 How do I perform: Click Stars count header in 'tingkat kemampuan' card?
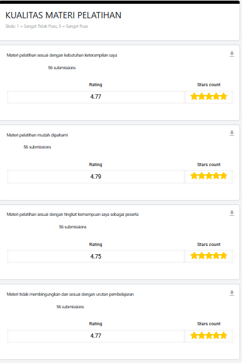tap(209, 245)
